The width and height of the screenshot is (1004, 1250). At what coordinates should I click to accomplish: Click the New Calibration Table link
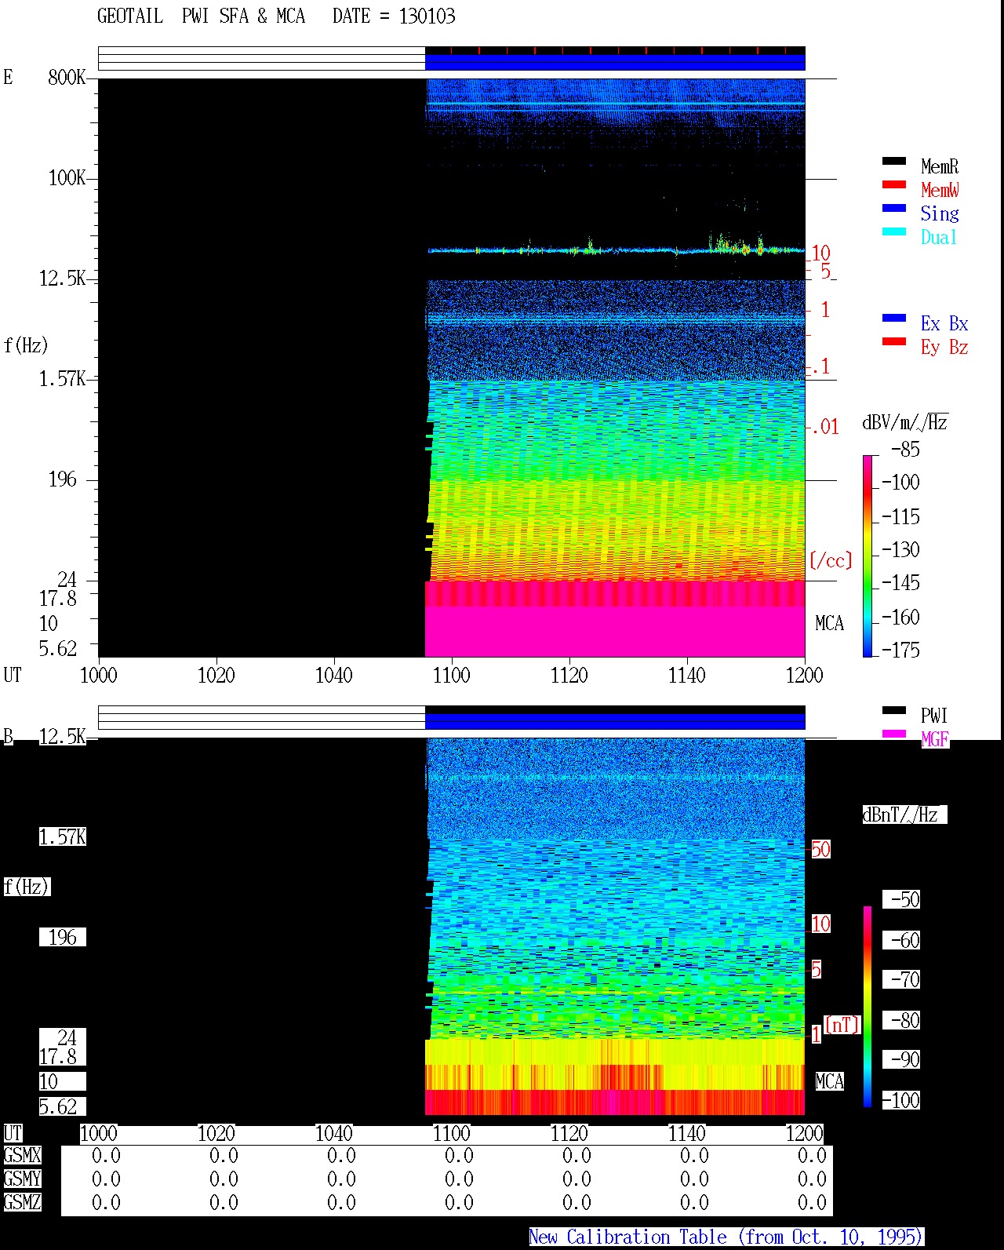[x=726, y=1237]
